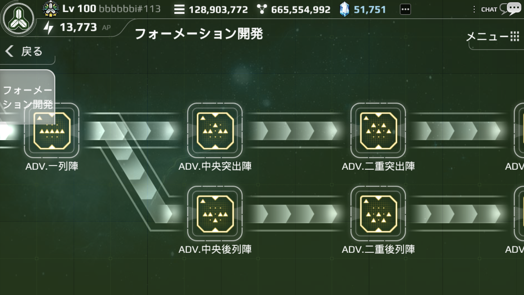
Task: Tap the faction emblem in top-left corner
Action: click(x=19, y=19)
